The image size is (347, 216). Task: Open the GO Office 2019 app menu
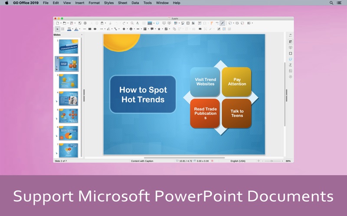click(x=26, y=3)
